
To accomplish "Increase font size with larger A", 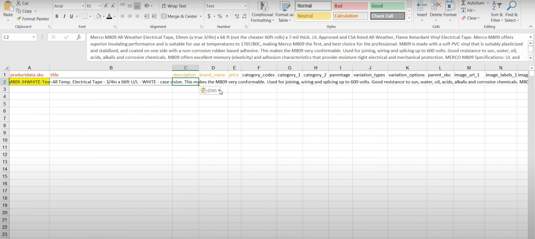I will (106, 6).
